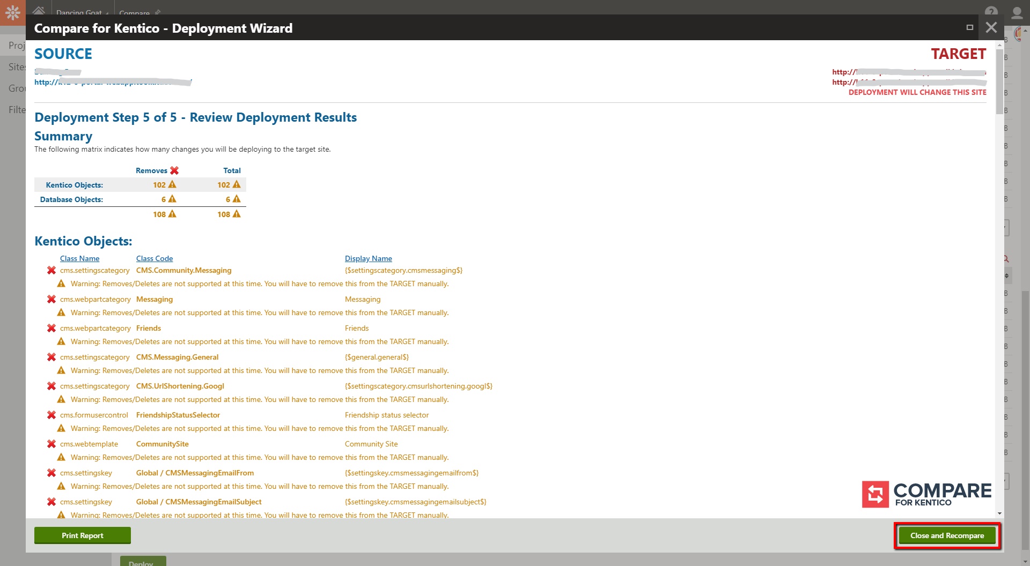Select Global / CMSMessagingEmailFrom text

click(x=195, y=473)
